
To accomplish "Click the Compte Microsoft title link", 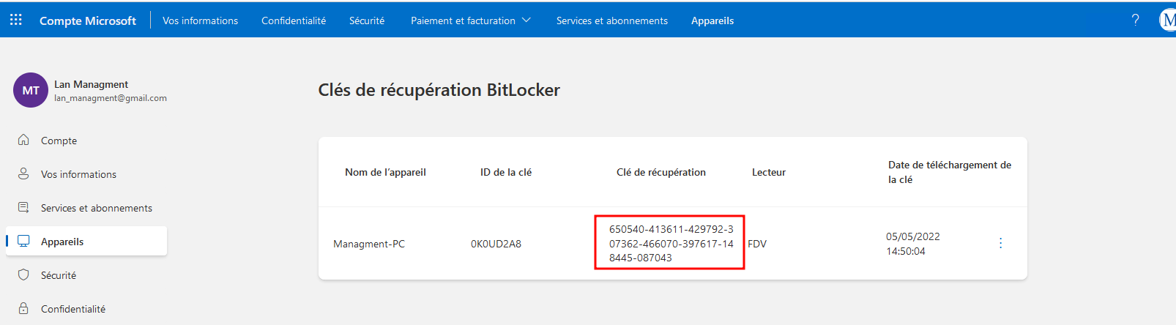I will pyautogui.click(x=88, y=20).
